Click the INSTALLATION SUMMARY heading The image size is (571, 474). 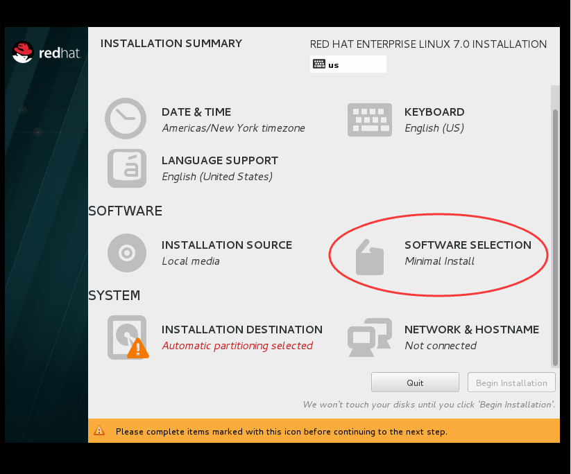pyautogui.click(x=171, y=43)
